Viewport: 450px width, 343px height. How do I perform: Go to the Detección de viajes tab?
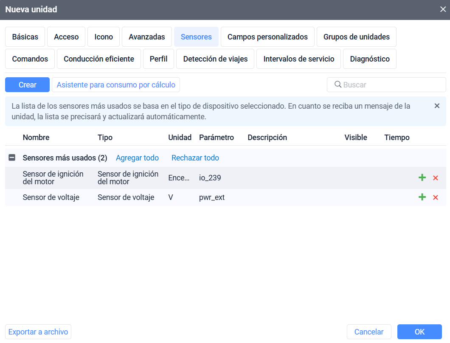point(215,59)
